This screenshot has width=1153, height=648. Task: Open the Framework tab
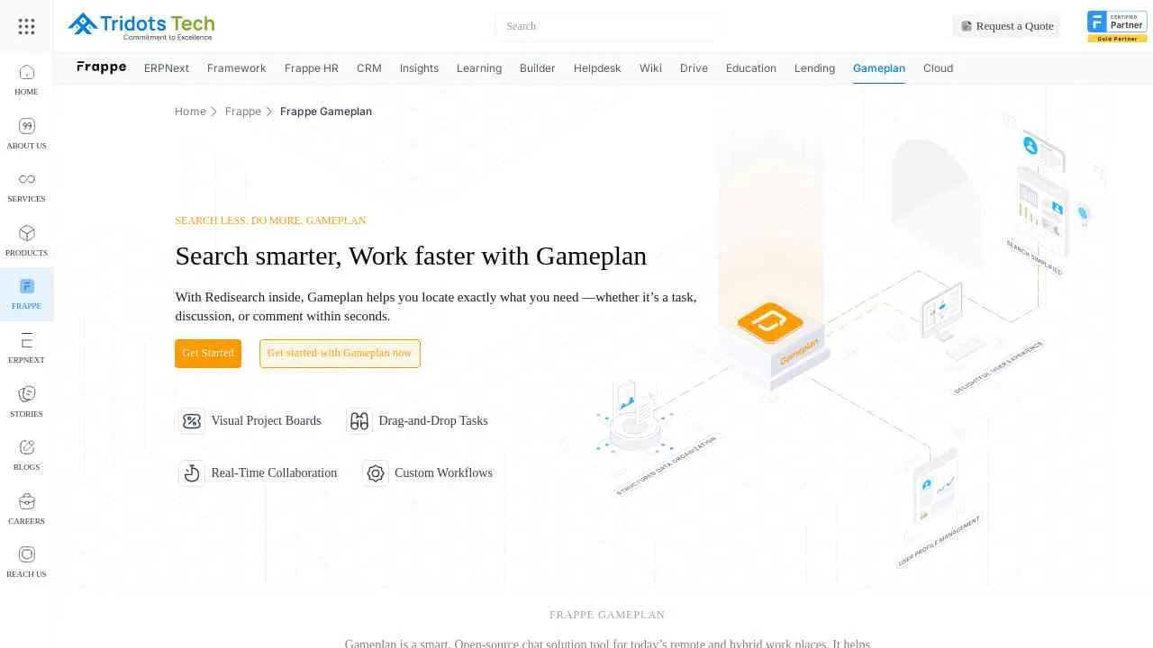237,68
